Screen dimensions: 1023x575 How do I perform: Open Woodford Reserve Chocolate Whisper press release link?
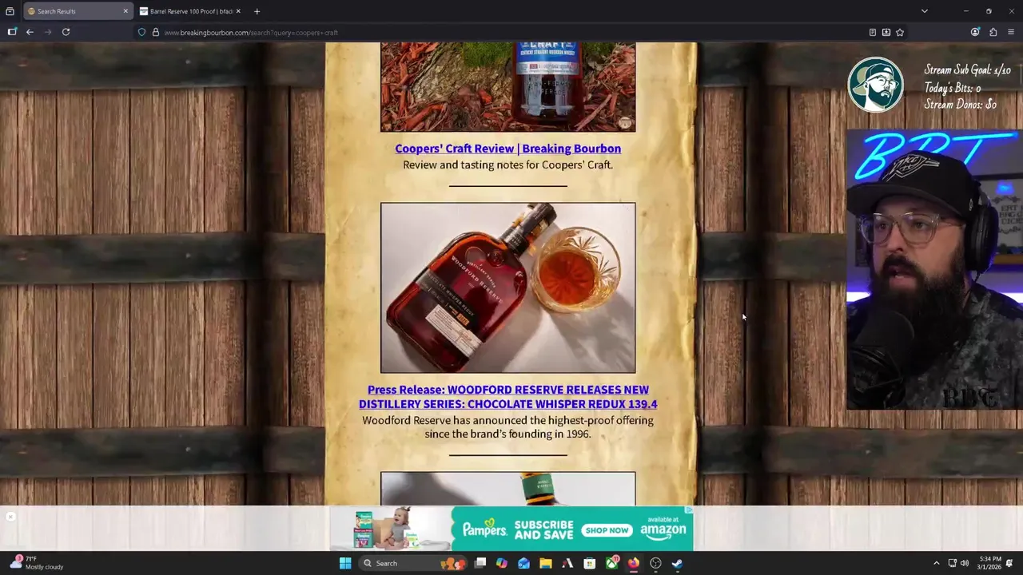[508, 397]
